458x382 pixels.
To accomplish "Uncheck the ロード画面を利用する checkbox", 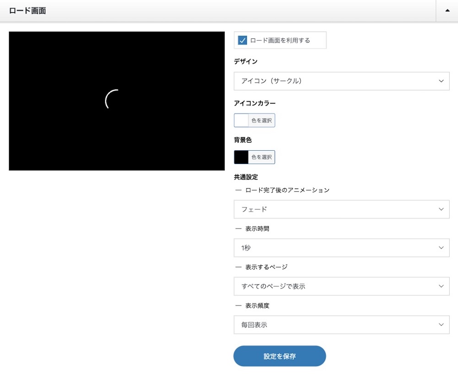I will (242, 40).
